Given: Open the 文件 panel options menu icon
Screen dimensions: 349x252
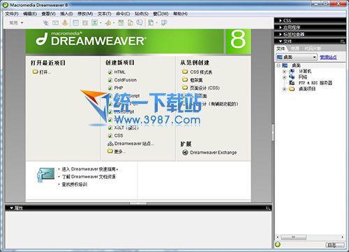Looking at the screenshot, I should 343,41.
